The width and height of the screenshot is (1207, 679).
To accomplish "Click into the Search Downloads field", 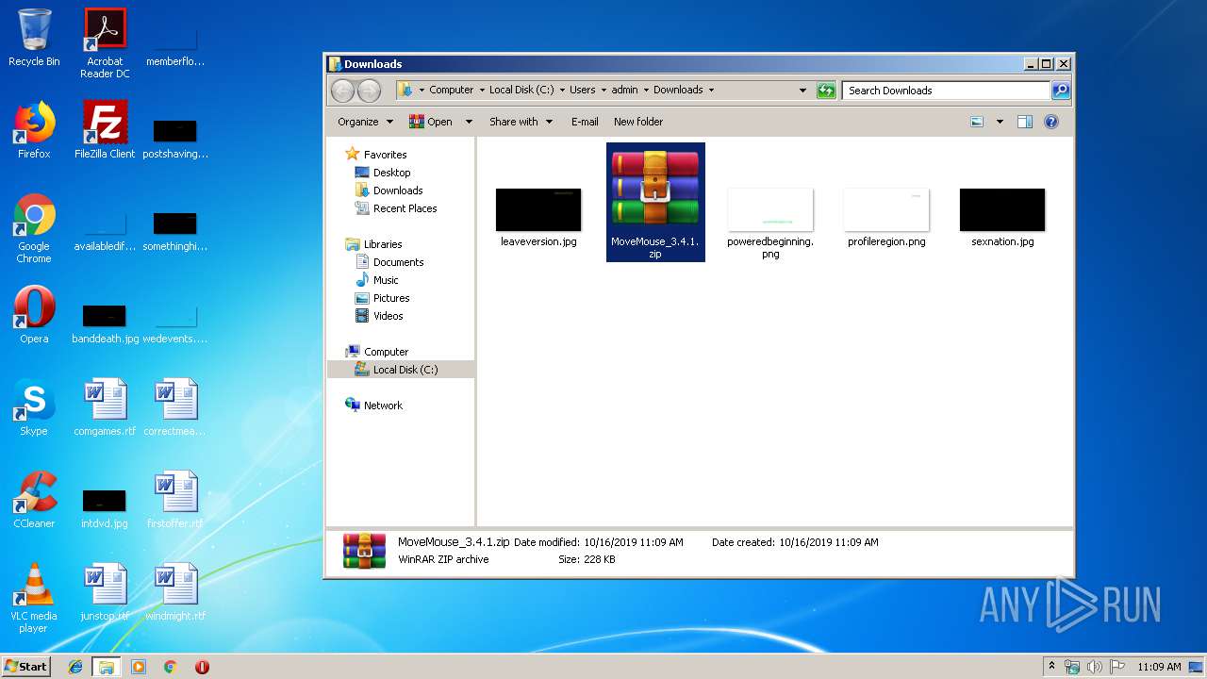I will tap(946, 91).
